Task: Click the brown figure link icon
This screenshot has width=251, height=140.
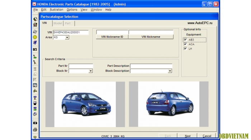Action: point(35,62)
